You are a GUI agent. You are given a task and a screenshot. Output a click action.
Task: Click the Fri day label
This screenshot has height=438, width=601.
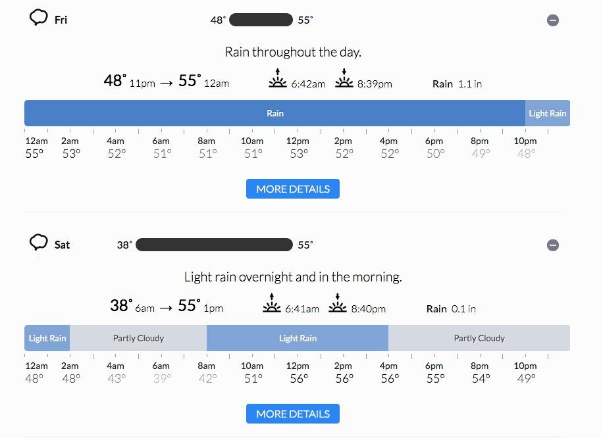(x=61, y=20)
